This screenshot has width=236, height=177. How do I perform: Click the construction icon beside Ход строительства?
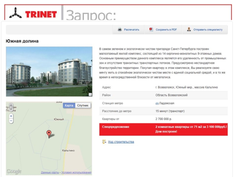click(104, 142)
